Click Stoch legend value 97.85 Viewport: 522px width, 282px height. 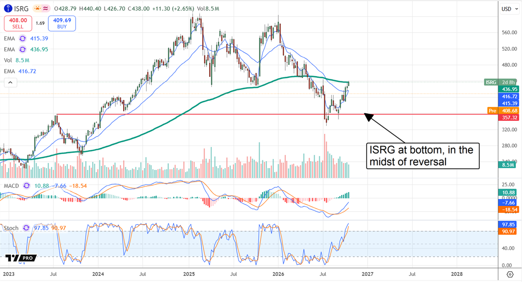pos(40,227)
